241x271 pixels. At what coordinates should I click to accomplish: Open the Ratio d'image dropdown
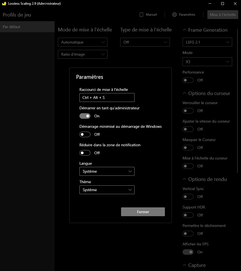pyautogui.click(x=83, y=54)
